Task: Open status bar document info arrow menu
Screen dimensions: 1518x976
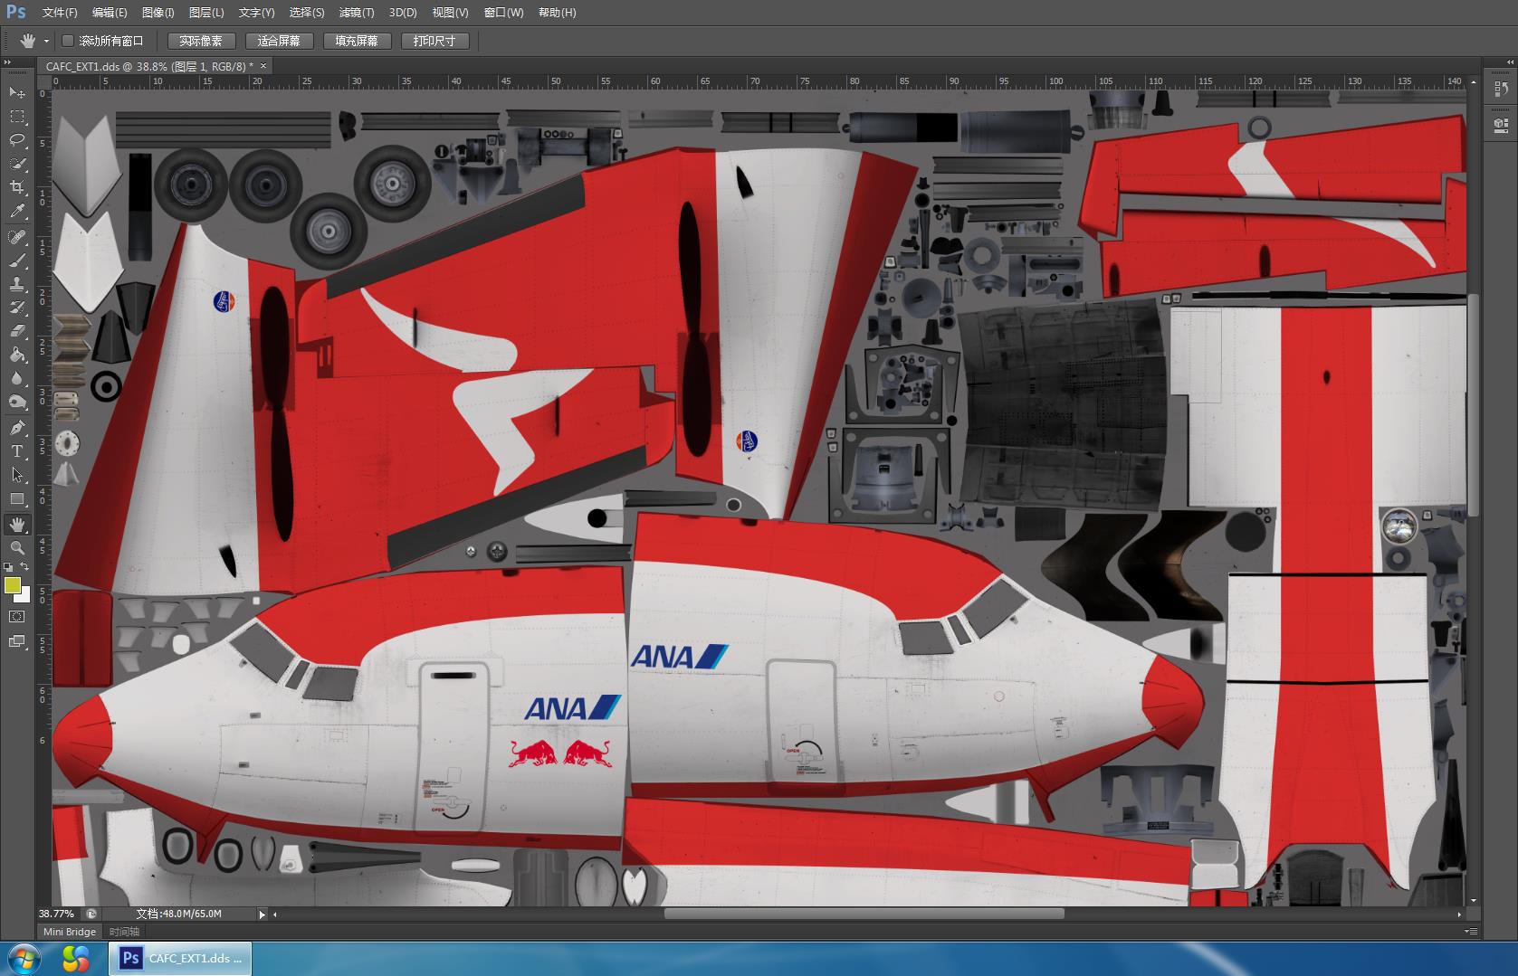Action: (x=263, y=914)
